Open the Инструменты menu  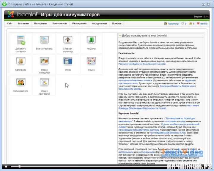pos(99,23)
